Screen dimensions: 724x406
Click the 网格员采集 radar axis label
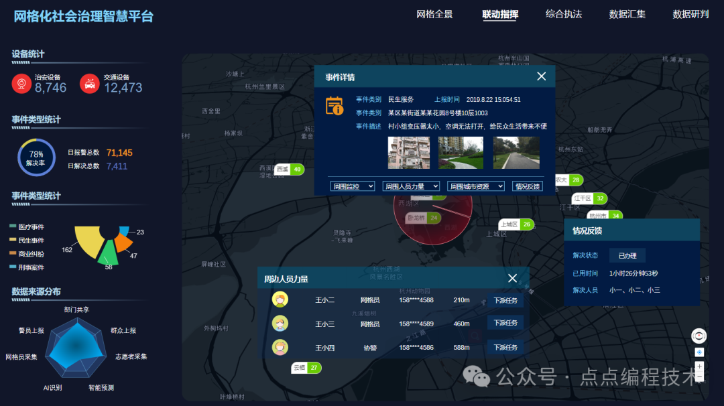[21, 356]
